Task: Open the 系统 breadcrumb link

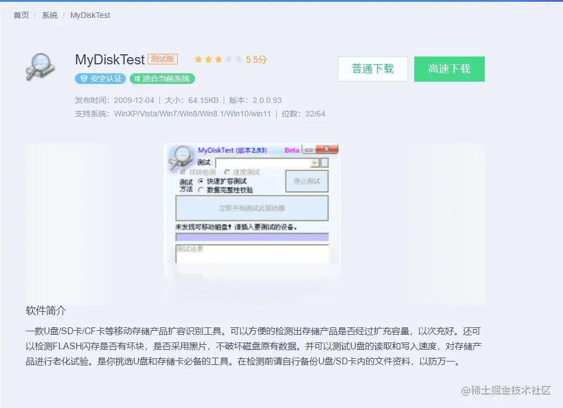Action: point(50,15)
